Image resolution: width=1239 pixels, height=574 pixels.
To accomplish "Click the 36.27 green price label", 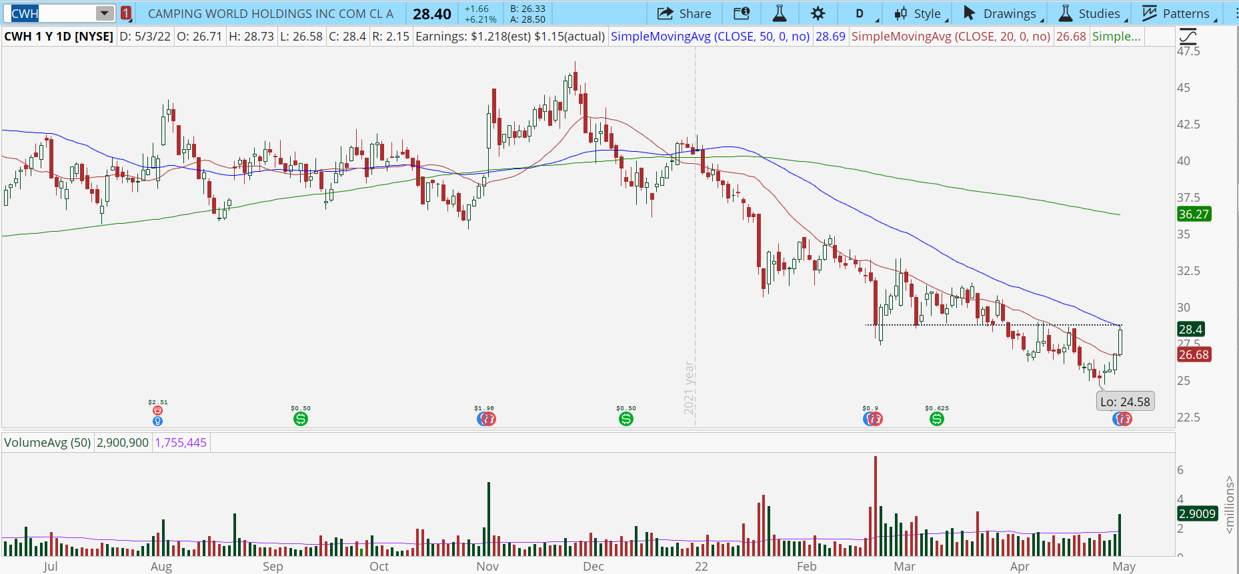I will (1193, 214).
